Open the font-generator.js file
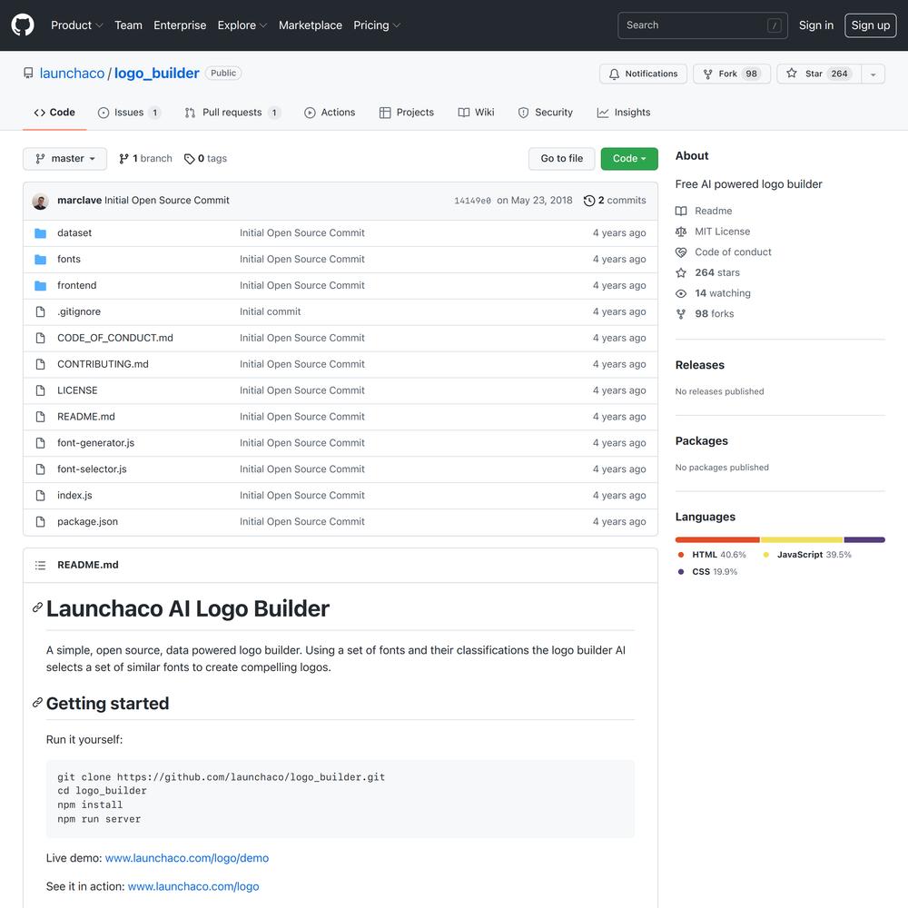Image resolution: width=908 pixels, height=908 pixels. [x=95, y=443]
